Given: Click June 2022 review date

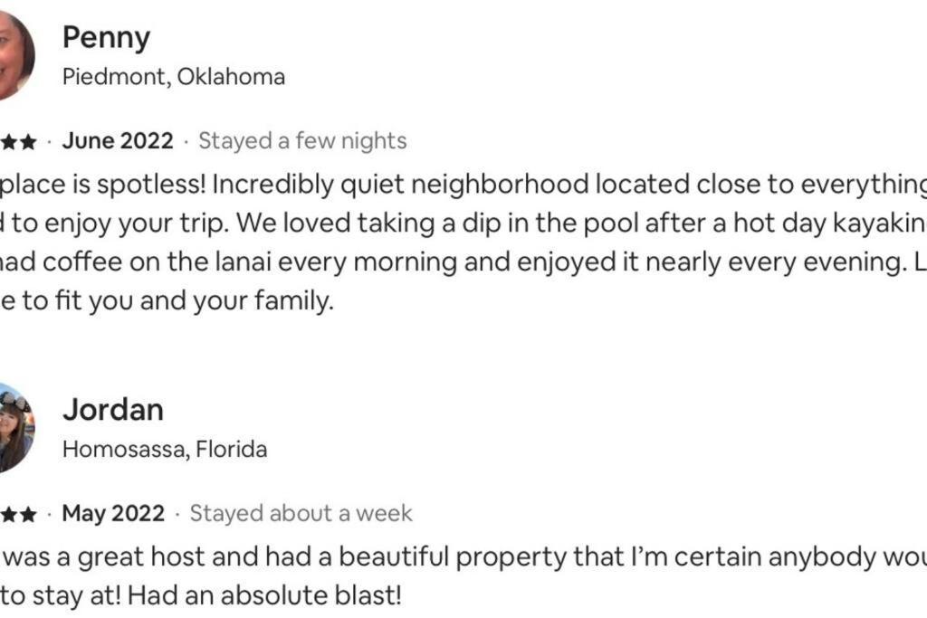Looking at the screenshot, I should coord(118,140).
